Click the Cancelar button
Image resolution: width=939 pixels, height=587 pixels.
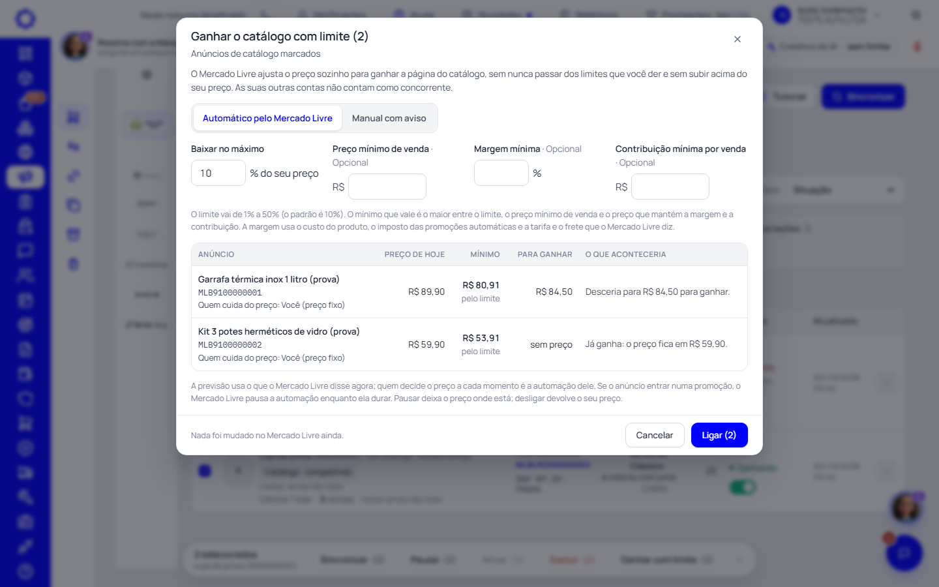(x=655, y=435)
